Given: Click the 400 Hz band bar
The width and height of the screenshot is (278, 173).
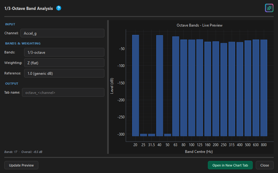Looking at the screenshot, I should point(240,89).
